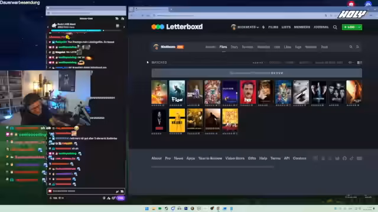Open the Letterboxd home logo
The width and height of the screenshot is (378, 212).
[x=177, y=26]
